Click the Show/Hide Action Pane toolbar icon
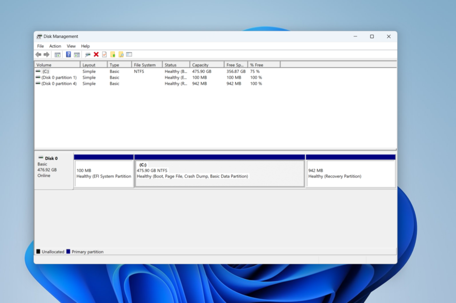This screenshot has height=303, width=456. 76,54
